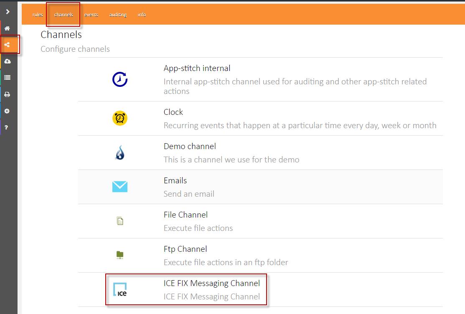Open help question mark icon
The width and height of the screenshot is (465, 314).
tap(7, 127)
